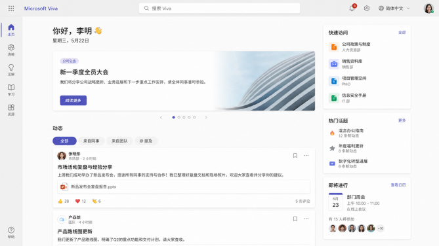Open 信息安全手册 green document icon
This screenshot has width=439, height=246.
pos(334,98)
